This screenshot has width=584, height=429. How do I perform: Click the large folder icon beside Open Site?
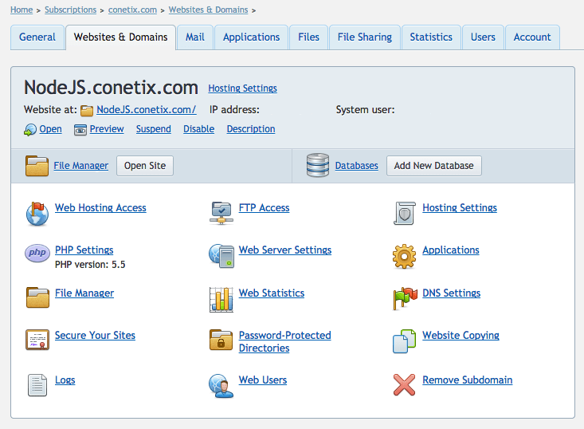(x=37, y=166)
